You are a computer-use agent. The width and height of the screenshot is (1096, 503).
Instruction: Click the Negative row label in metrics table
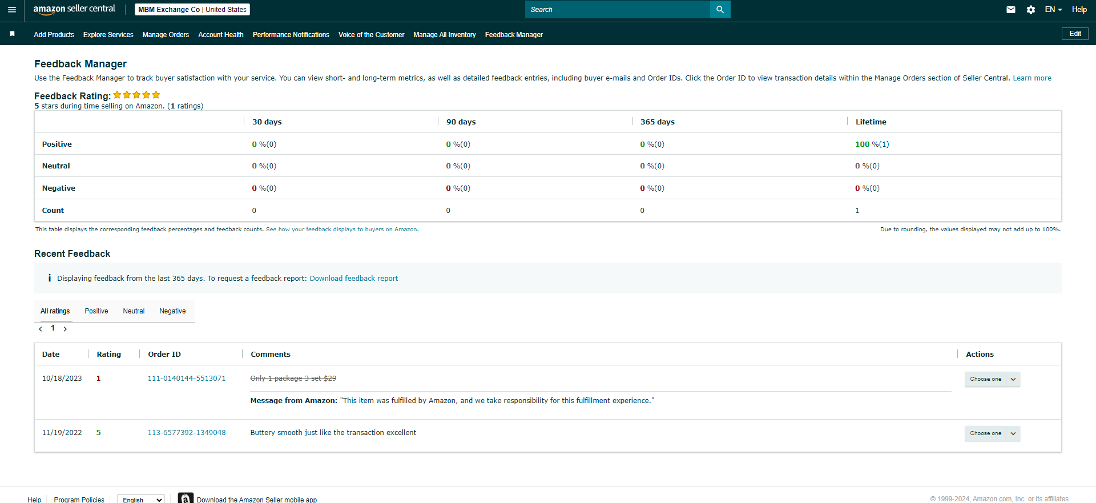(59, 188)
